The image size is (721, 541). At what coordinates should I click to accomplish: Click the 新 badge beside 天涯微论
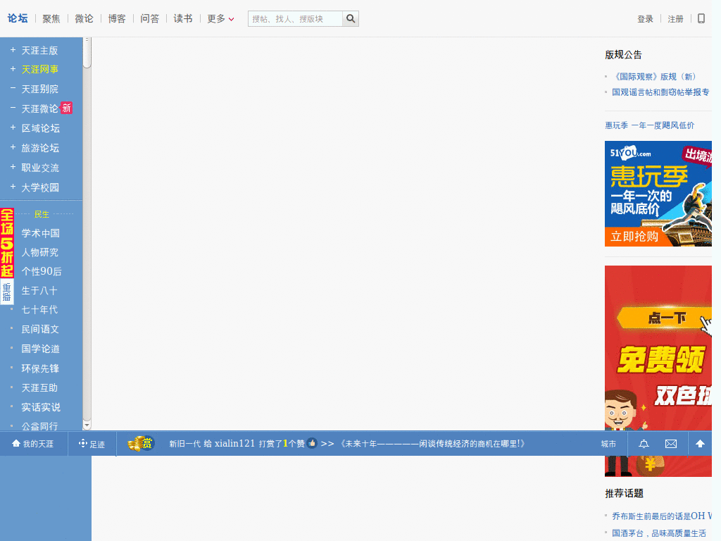tap(67, 108)
